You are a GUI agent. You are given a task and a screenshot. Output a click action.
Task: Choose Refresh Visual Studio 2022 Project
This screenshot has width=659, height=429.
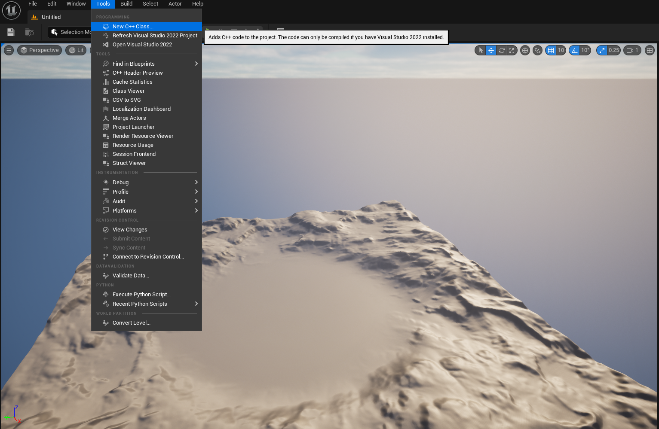pyautogui.click(x=147, y=36)
